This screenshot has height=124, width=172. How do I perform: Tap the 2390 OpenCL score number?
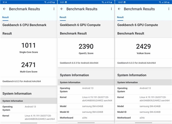[86, 46]
